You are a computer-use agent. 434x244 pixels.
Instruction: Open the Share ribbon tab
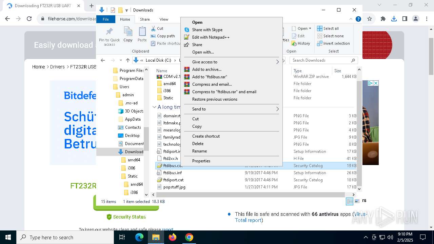145,19
